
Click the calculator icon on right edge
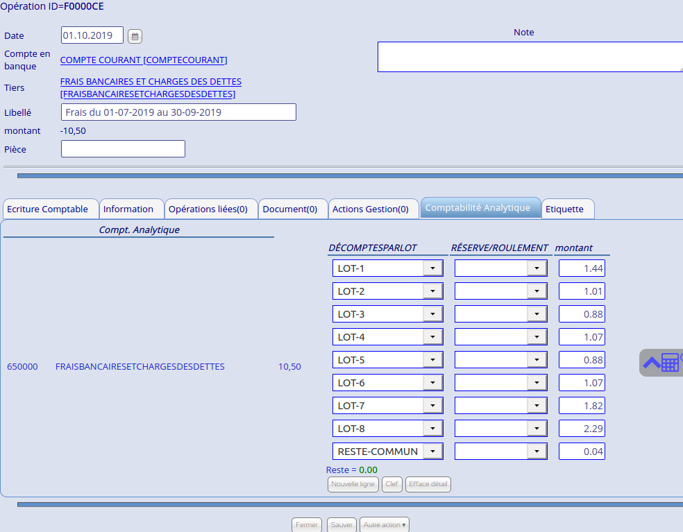pos(670,362)
